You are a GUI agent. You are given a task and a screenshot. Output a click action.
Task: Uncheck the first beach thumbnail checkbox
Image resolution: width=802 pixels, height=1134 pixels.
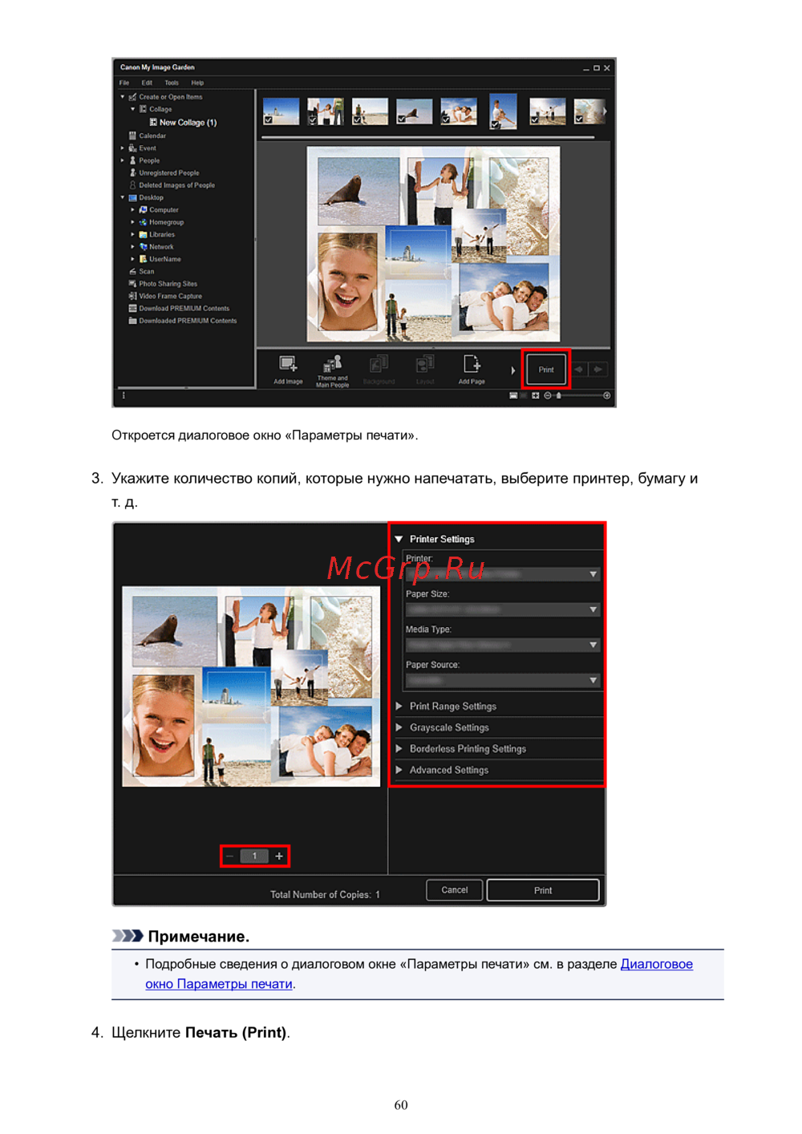click(x=269, y=119)
